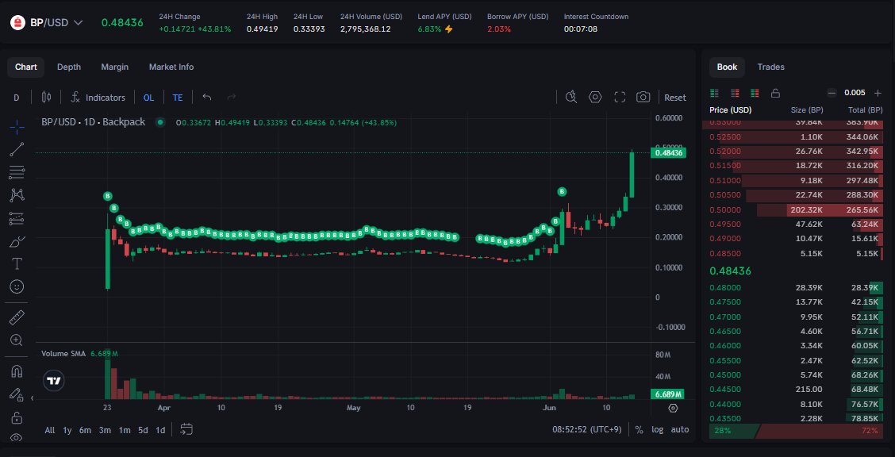Image resolution: width=895 pixels, height=457 pixels.
Task: Open the candlestick chart style selector
Action: point(46,98)
